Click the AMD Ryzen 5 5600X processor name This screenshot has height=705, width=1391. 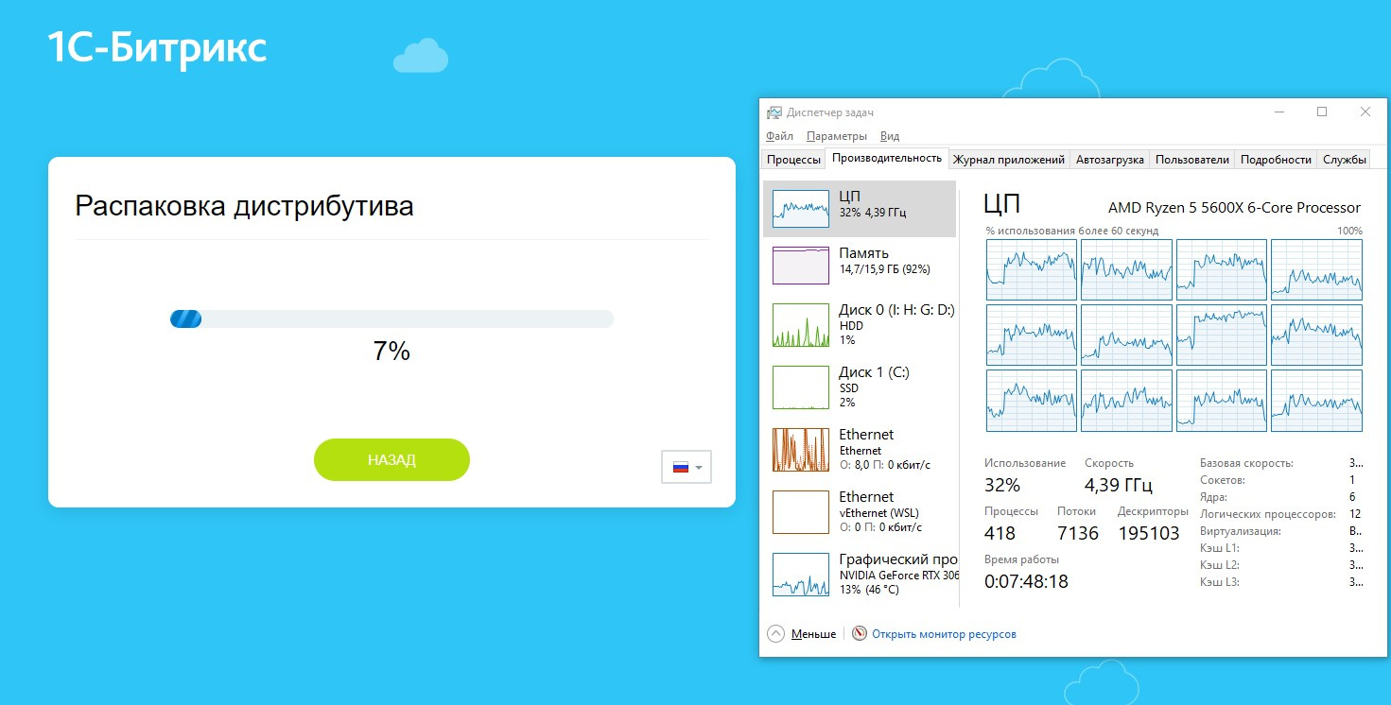coord(1234,208)
